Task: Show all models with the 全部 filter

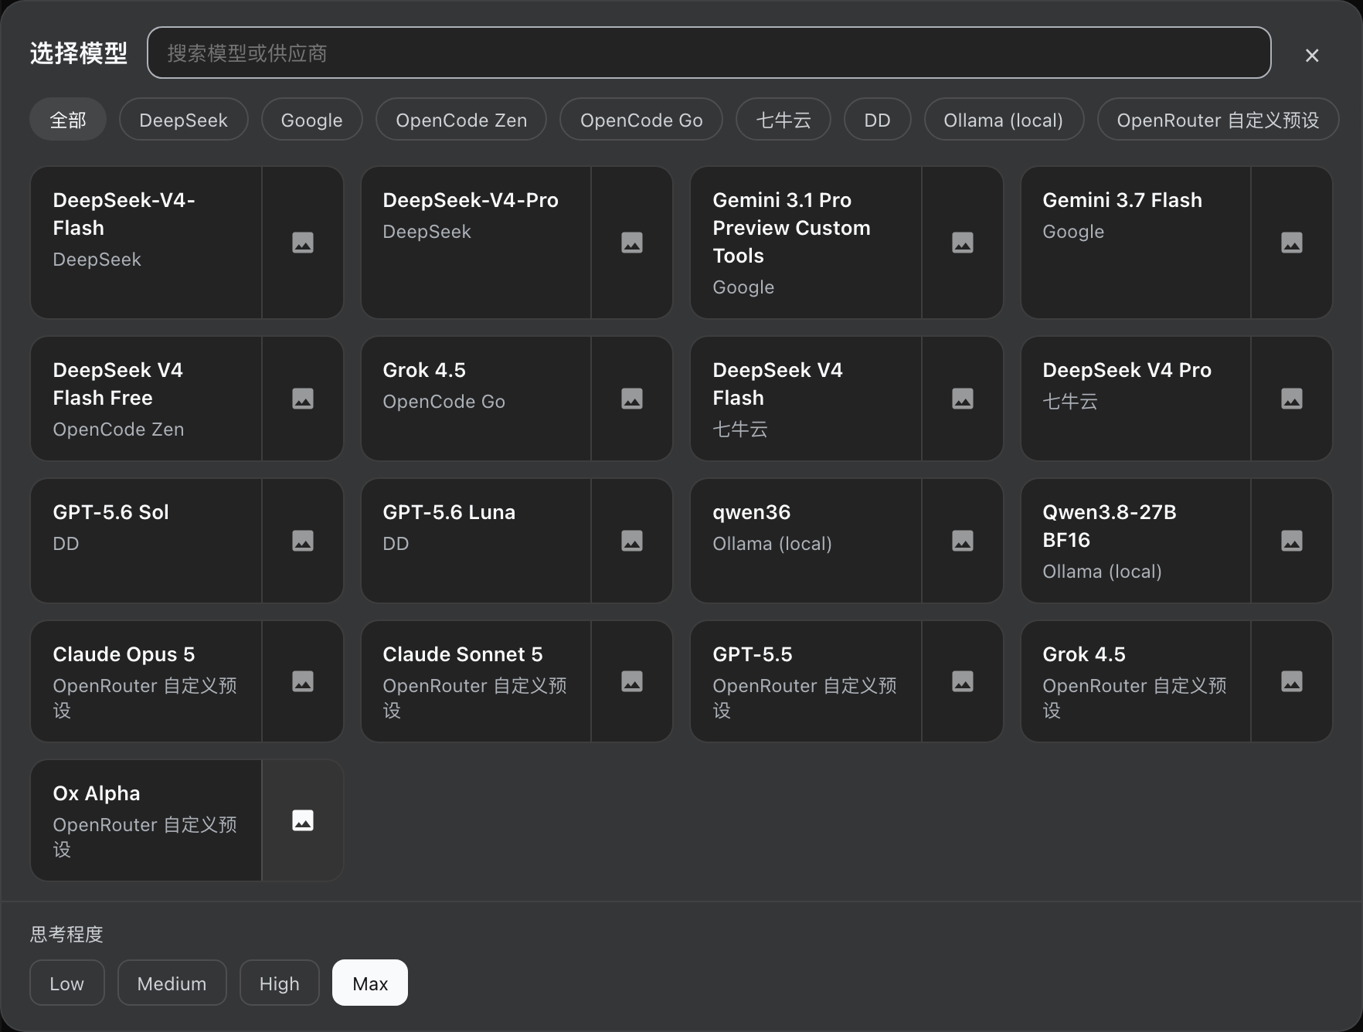Action: click(x=68, y=120)
